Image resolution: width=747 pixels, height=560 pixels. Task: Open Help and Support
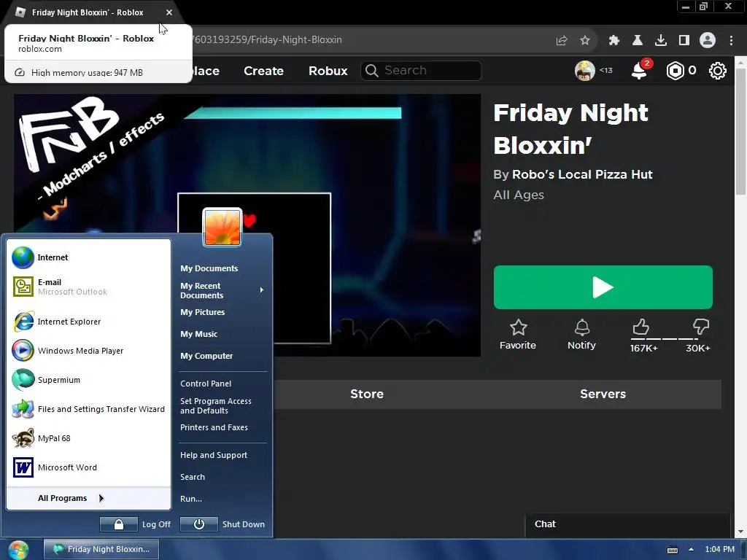pos(214,455)
